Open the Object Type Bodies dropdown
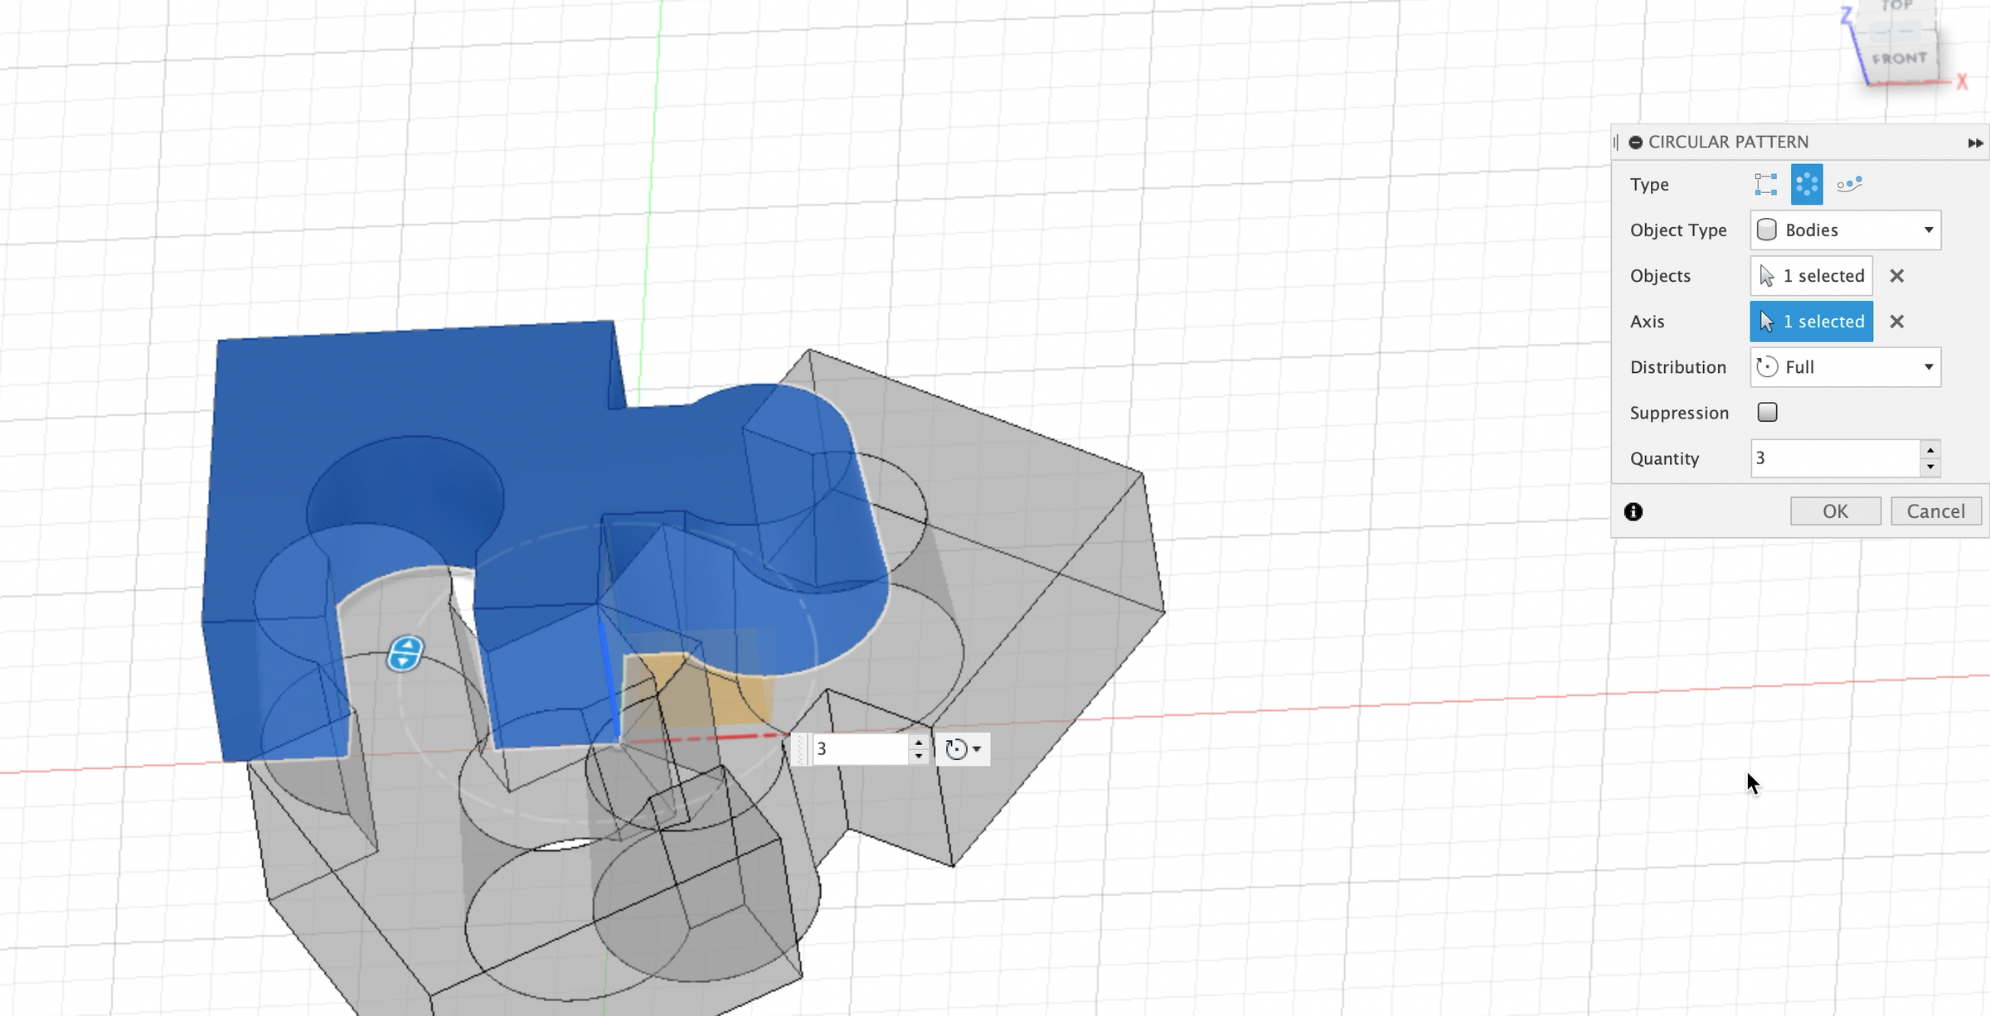 (x=1845, y=230)
